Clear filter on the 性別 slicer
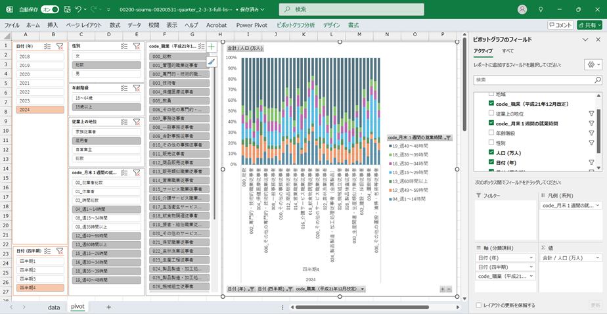607x314 pixels. pos(137,47)
